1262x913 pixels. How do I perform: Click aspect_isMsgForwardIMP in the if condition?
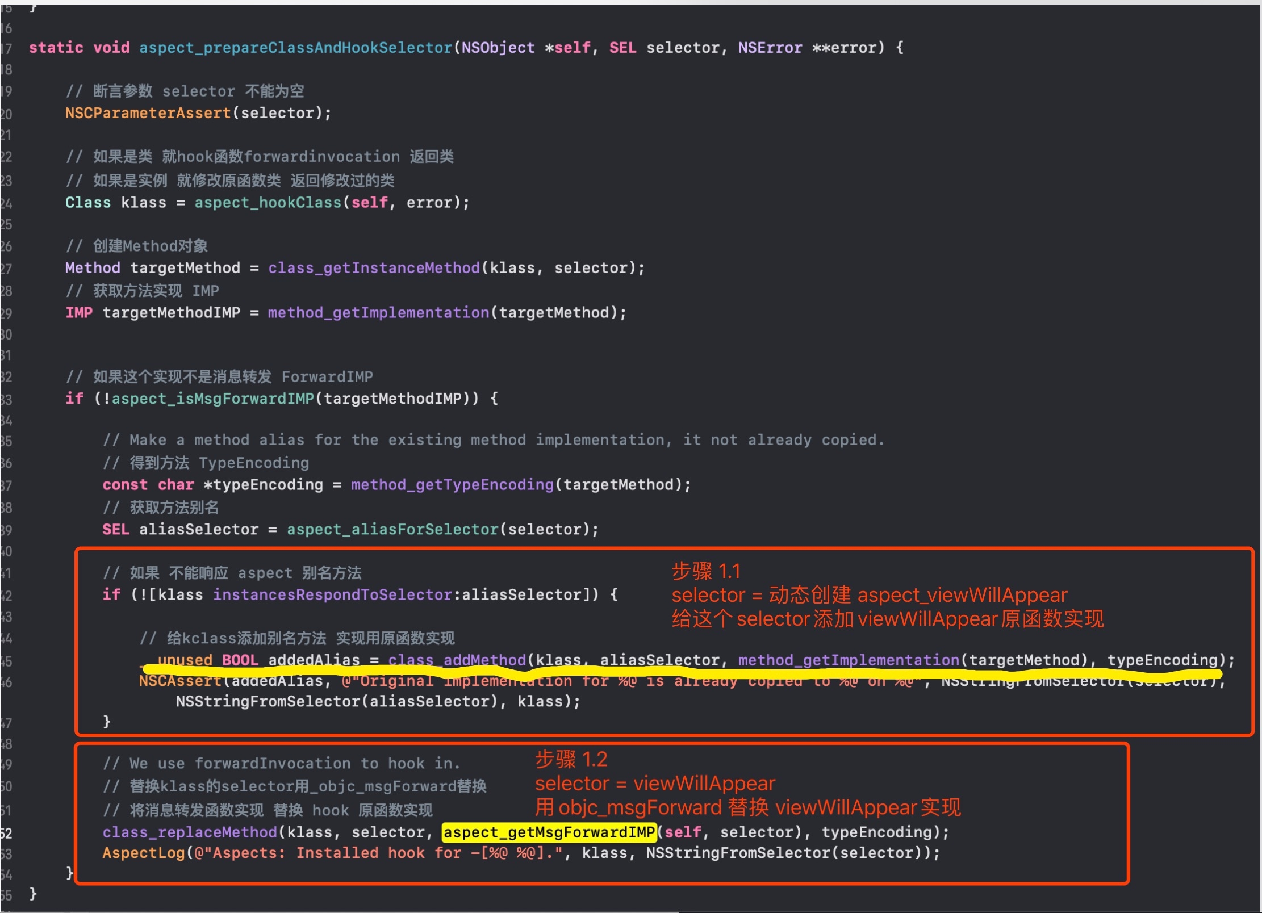point(212,399)
